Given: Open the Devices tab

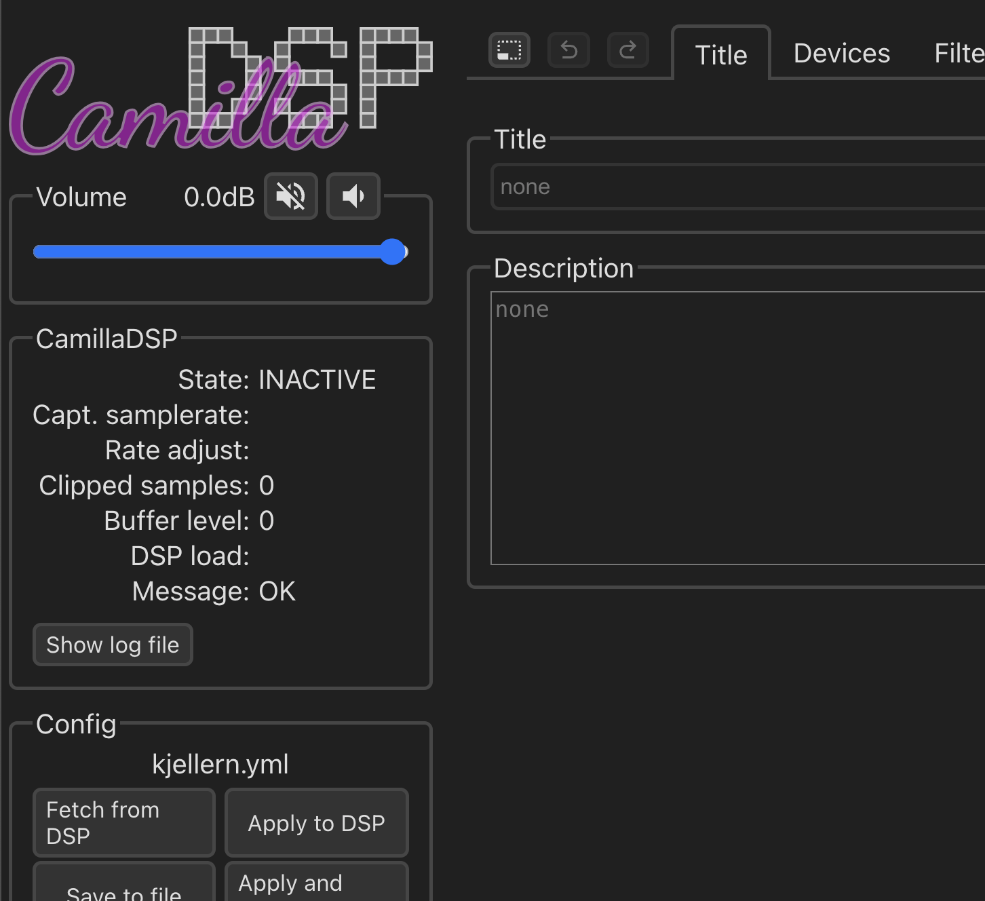Looking at the screenshot, I should pos(842,53).
